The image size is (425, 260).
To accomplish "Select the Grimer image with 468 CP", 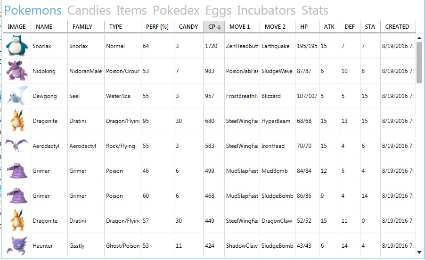I will [17, 195].
